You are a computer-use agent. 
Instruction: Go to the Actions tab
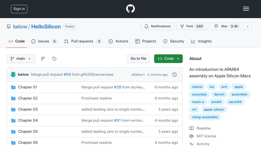pos(118,41)
